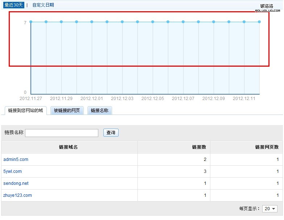284x220 pixels.
Task: Click the 链接域名 column header
Action: (x=69, y=147)
